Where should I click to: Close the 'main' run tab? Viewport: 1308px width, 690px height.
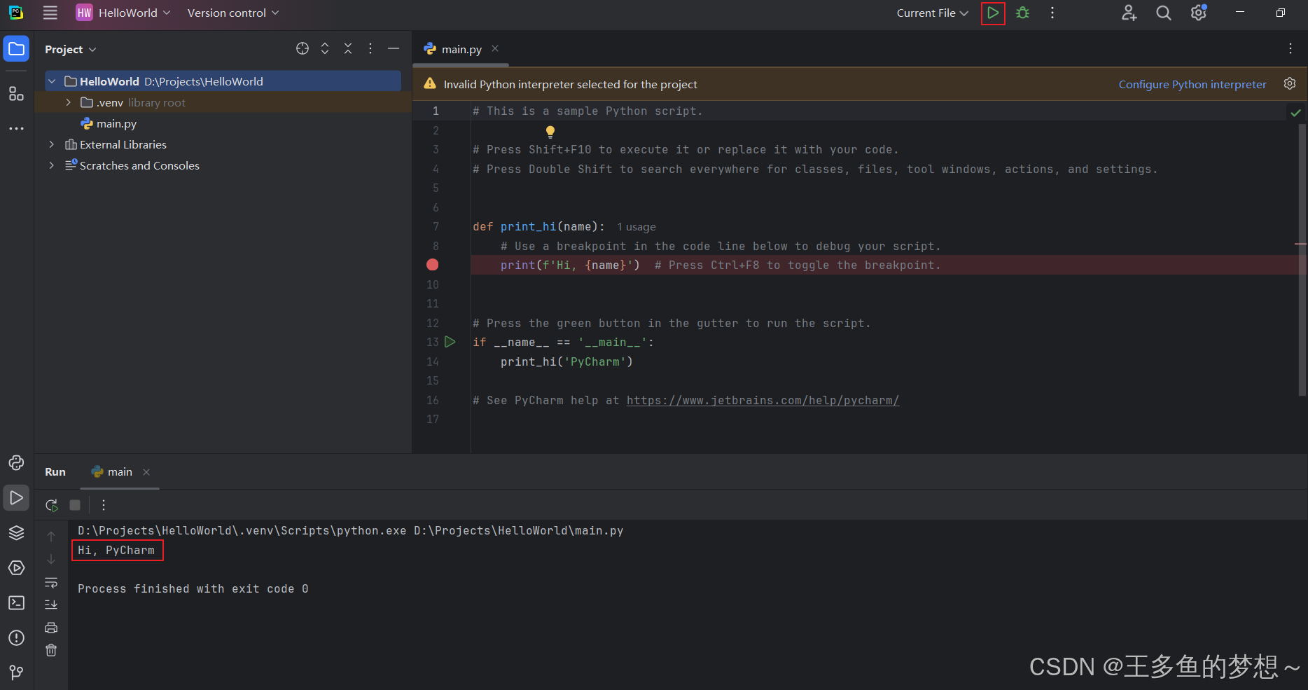click(146, 472)
